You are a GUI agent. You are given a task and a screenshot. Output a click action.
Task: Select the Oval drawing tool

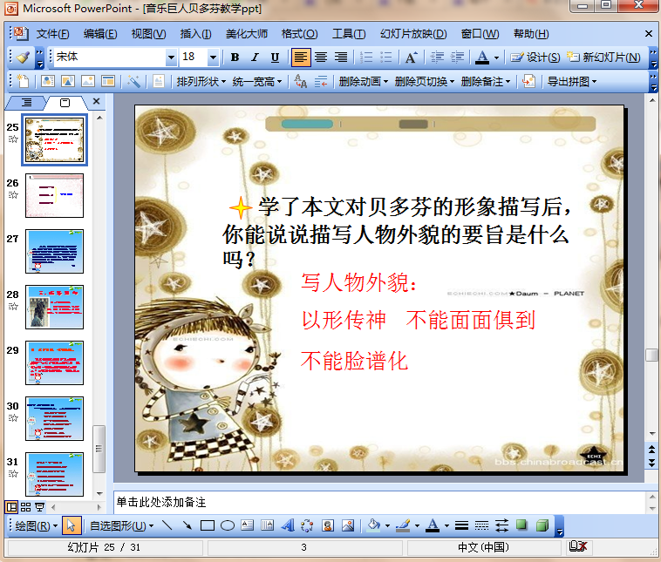coord(228,525)
